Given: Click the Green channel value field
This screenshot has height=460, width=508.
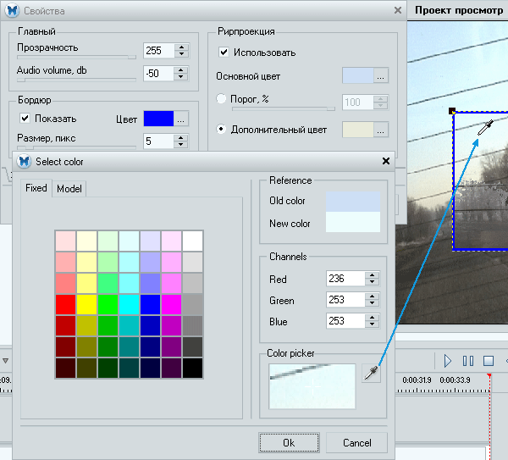Looking at the screenshot, I should pyautogui.click(x=345, y=300).
